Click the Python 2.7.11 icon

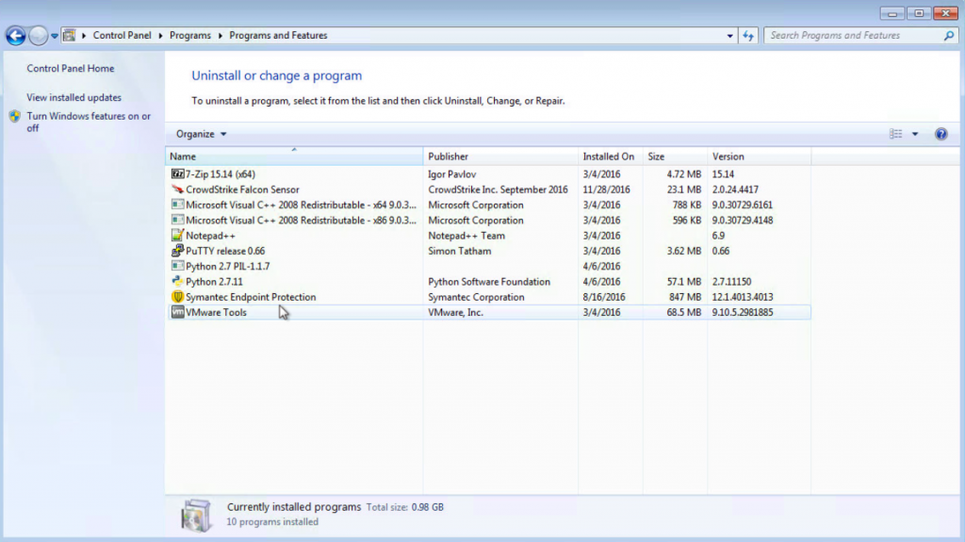[x=177, y=282]
